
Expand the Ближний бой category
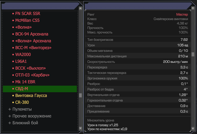23,123
